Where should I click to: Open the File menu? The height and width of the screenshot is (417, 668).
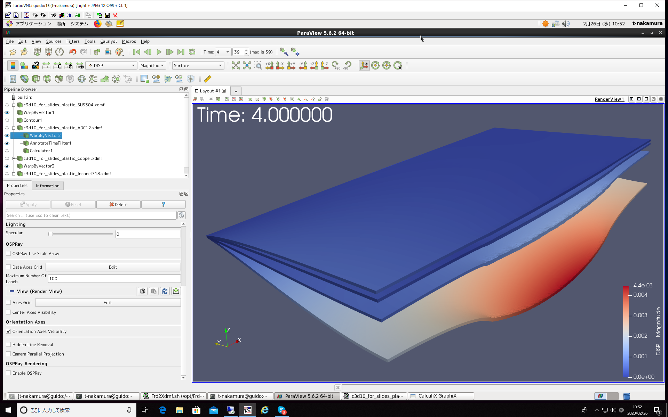pos(10,41)
